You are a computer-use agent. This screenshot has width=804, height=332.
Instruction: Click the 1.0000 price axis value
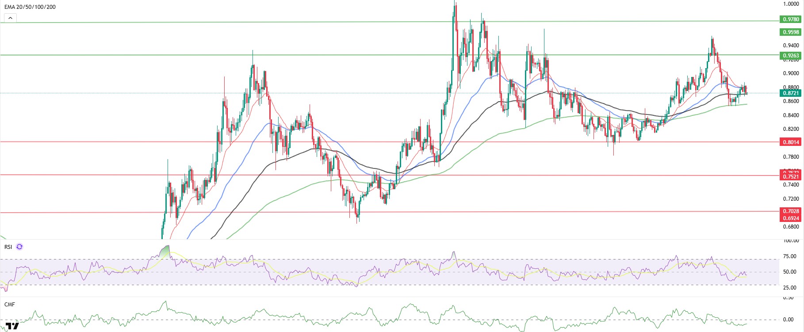(791, 4)
